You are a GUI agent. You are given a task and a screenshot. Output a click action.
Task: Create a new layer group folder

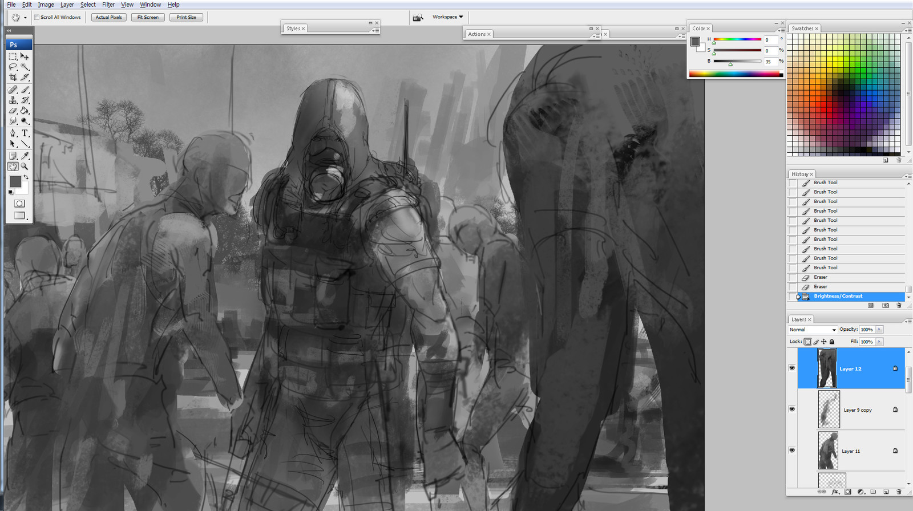873,492
